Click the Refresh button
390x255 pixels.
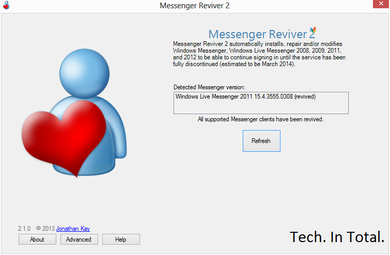(261, 141)
